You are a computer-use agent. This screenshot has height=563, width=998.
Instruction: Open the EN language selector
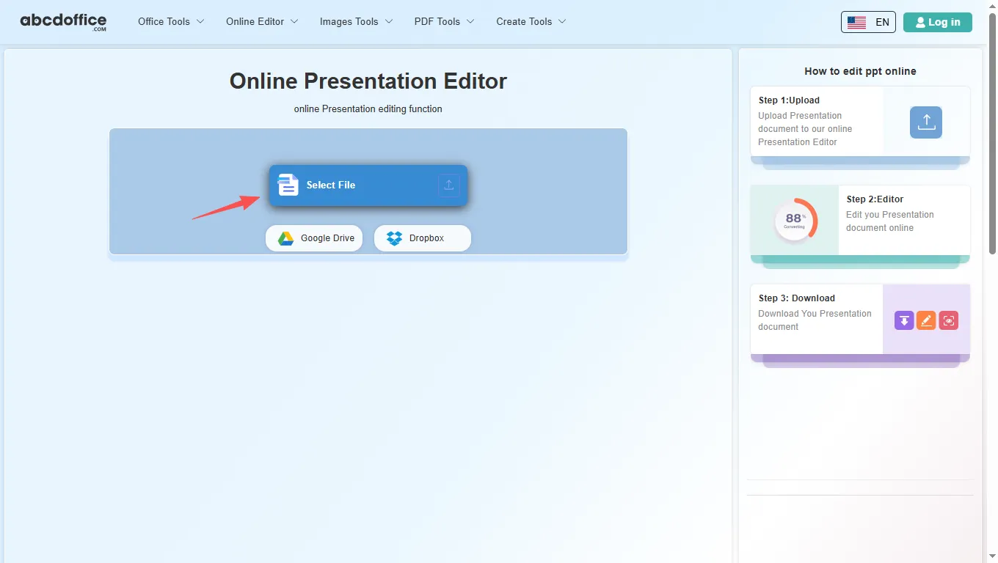[868, 23]
